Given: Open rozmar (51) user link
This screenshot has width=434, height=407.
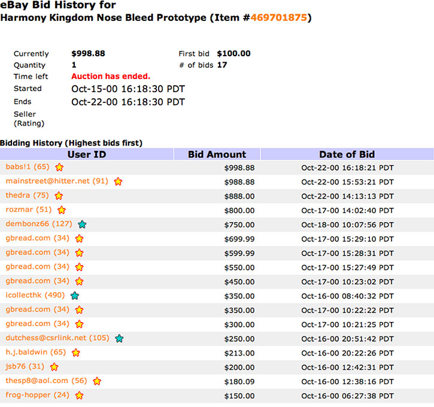Looking at the screenshot, I should pos(29,209).
